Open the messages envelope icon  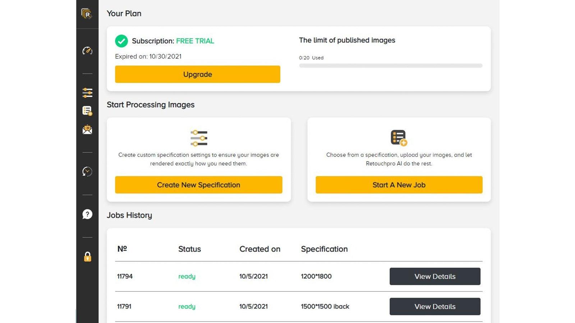[x=87, y=130]
